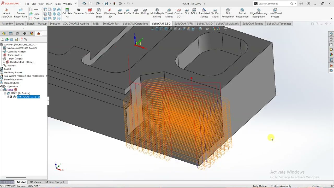Switch to the SolidCAM 3D tab
The height and width of the screenshot is (188, 334).
click(205, 23)
